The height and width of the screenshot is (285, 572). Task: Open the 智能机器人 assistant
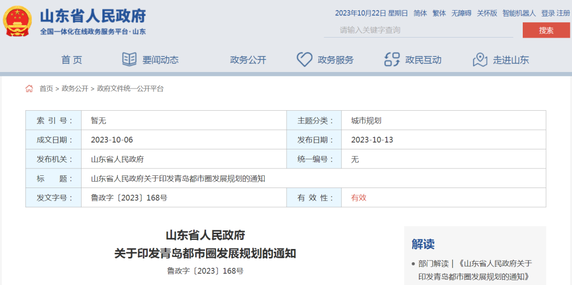(x=519, y=13)
